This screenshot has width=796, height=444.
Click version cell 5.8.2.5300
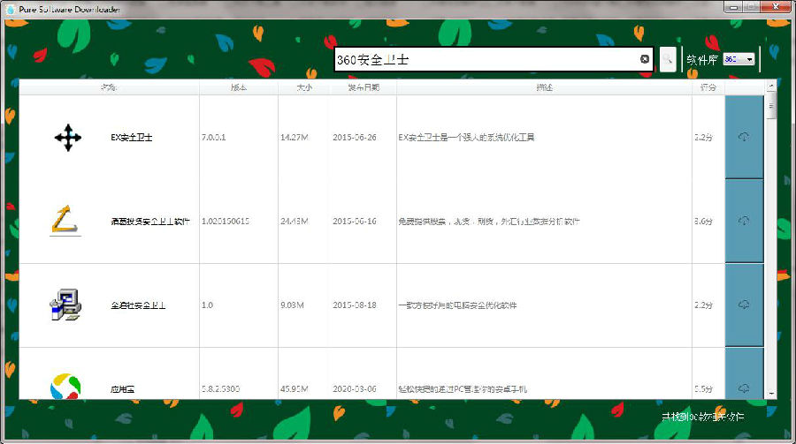pos(221,388)
